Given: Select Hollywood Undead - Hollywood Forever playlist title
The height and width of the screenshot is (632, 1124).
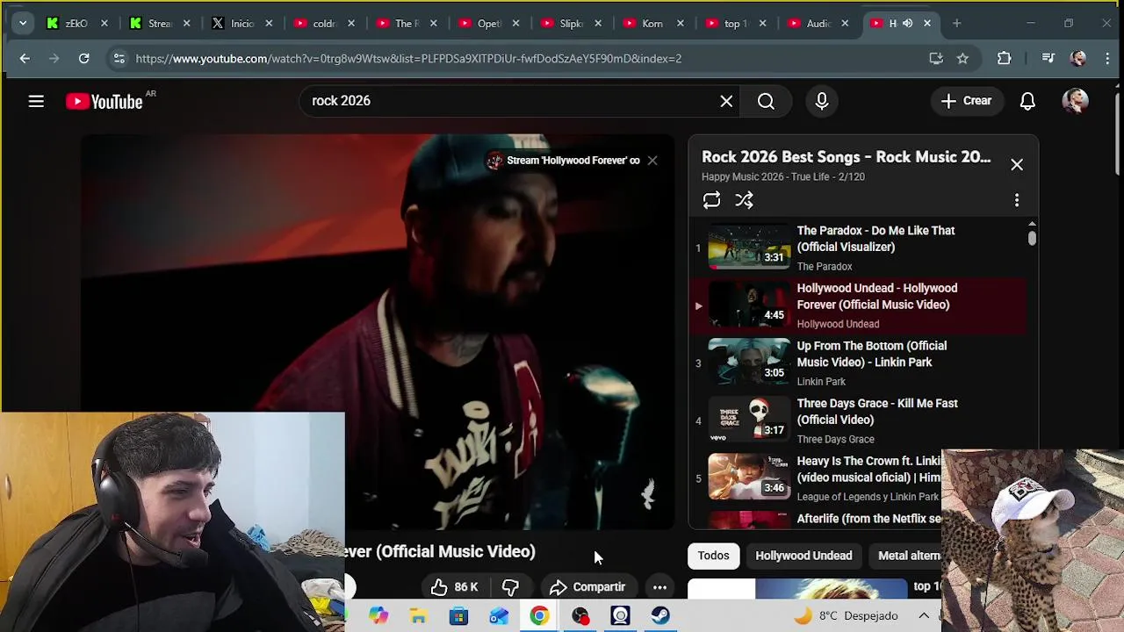Looking at the screenshot, I should point(877,297).
